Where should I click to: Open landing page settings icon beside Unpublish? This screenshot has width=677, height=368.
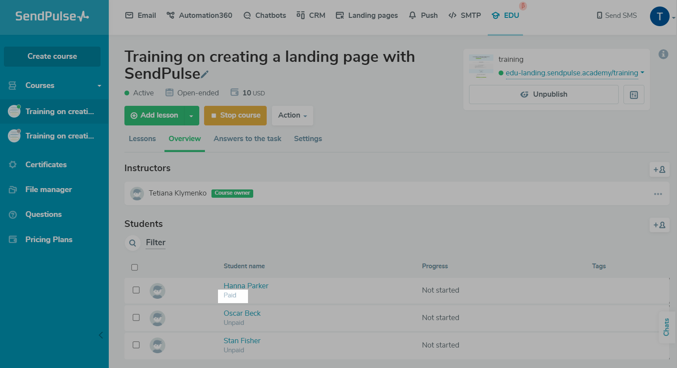click(x=633, y=95)
